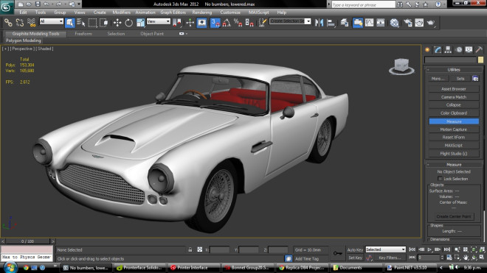Toggle the Auto Key button
This screenshot has width=487, height=273.
[355, 249]
